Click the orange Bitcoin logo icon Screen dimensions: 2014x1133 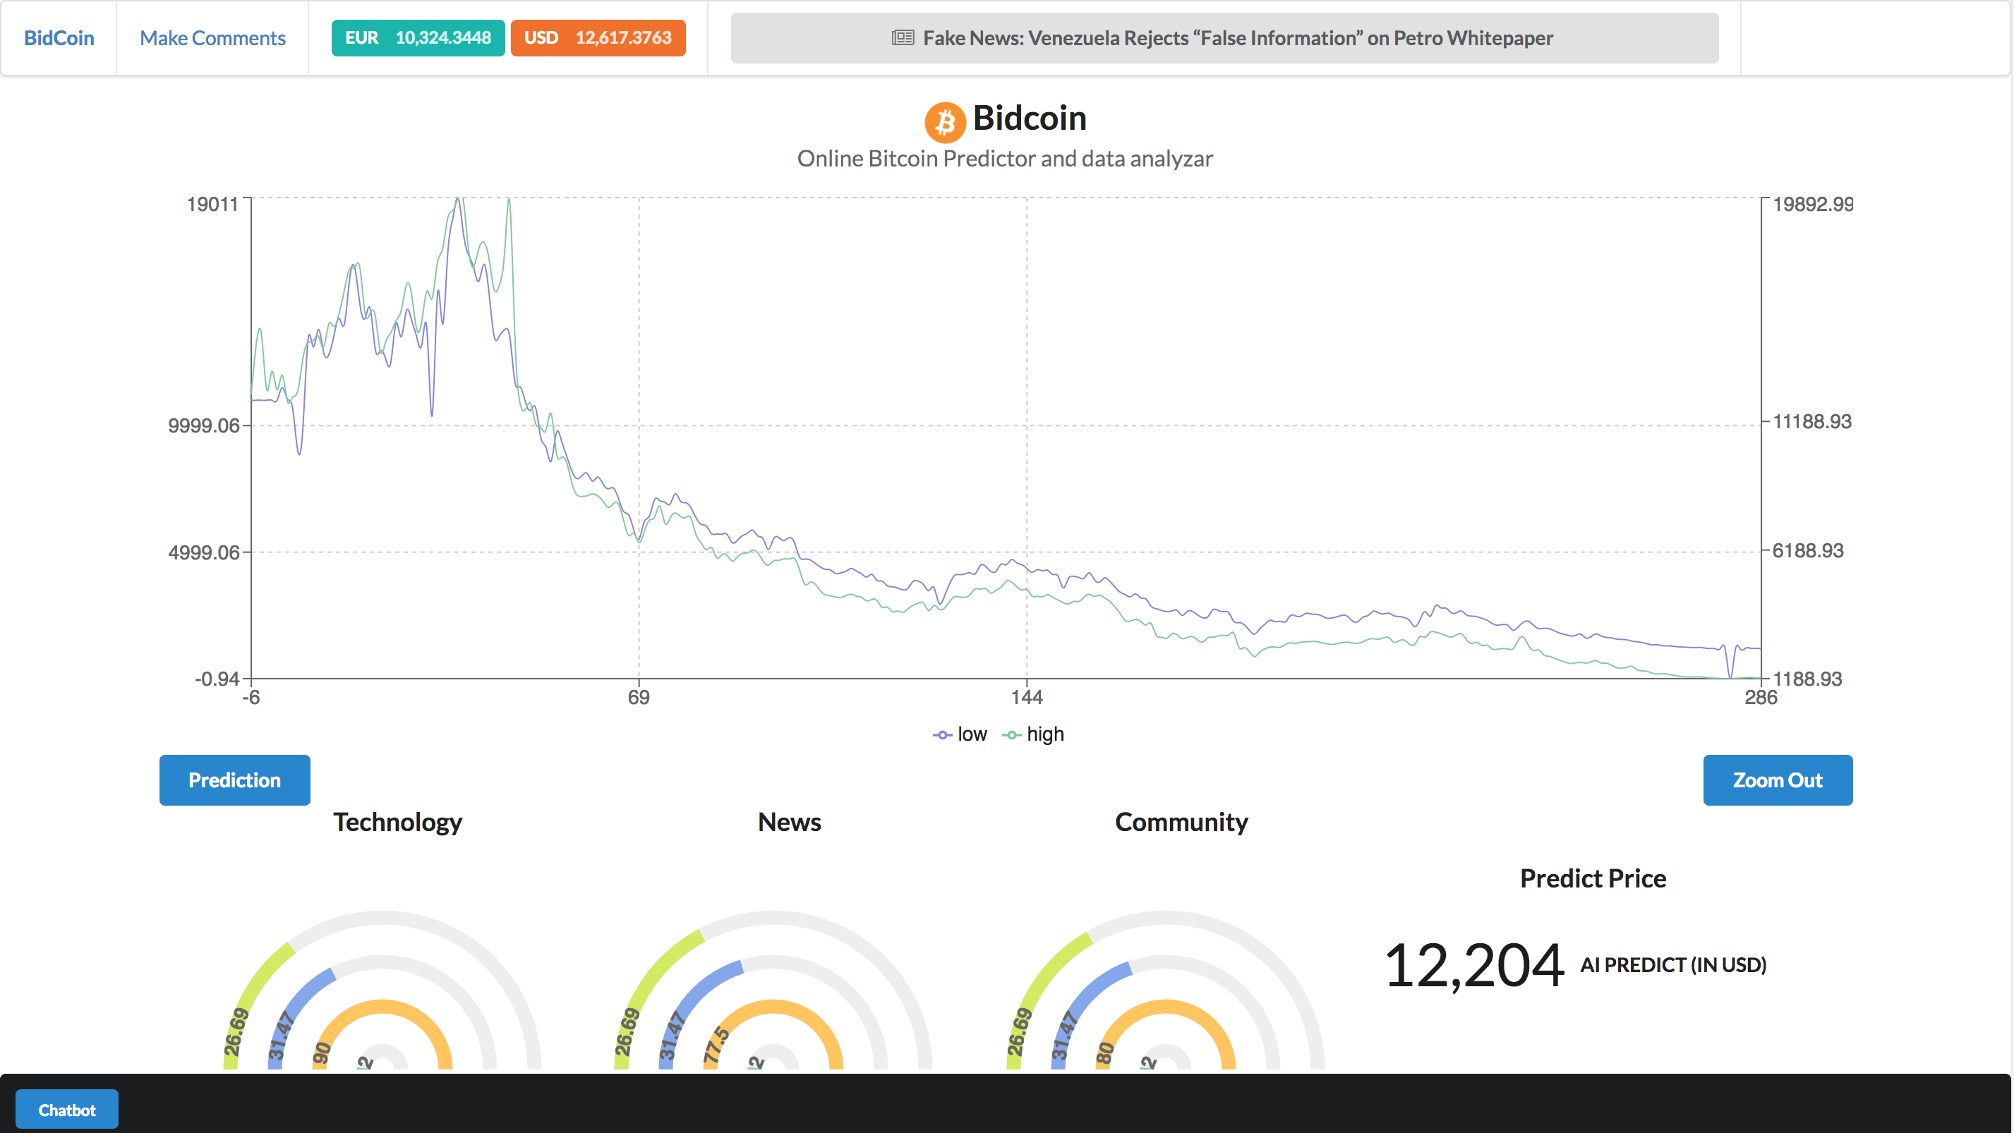pos(944,122)
